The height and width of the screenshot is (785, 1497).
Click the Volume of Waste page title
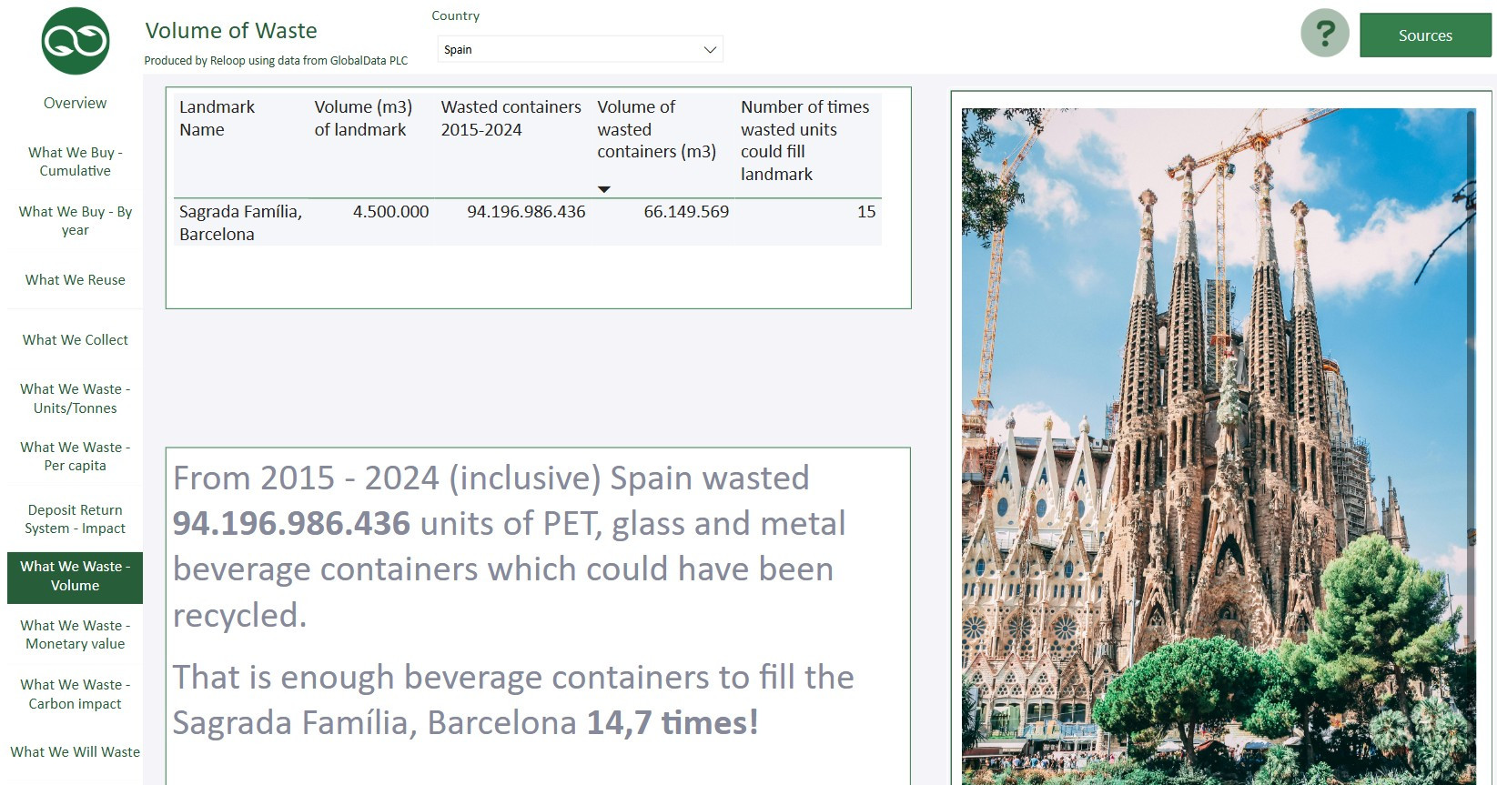231,31
